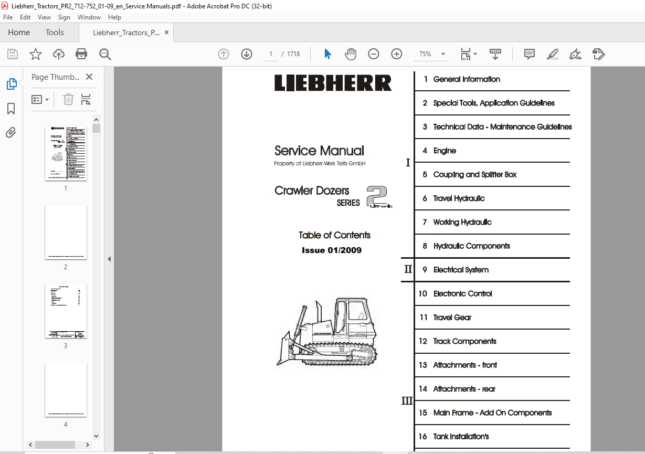Open thumbnail options dropdown menu
Image resolution: width=645 pixels, height=454 pixels.
point(40,99)
